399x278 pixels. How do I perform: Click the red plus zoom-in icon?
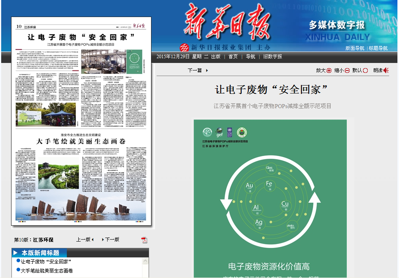[x=329, y=70]
